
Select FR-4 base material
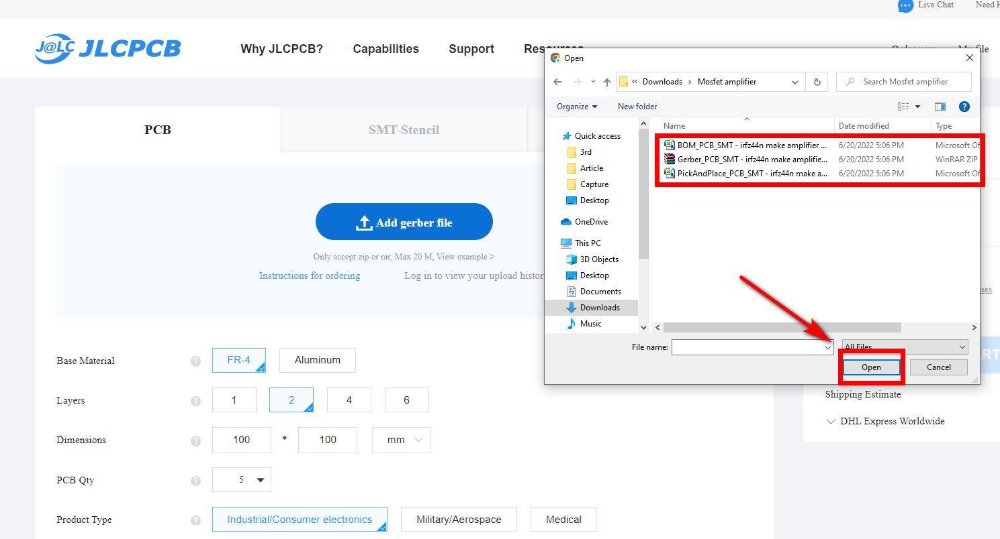tap(239, 360)
